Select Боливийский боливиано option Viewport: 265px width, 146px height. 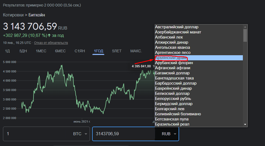(x=199, y=114)
